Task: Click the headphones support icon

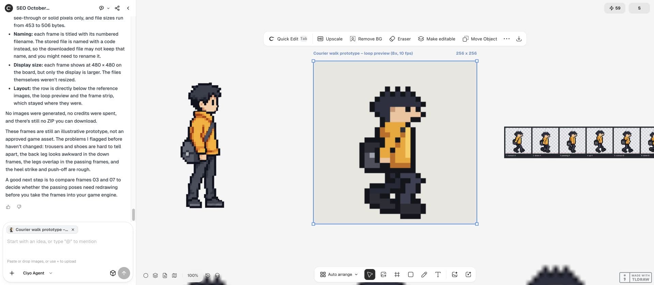Action: click(x=217, y=275)
